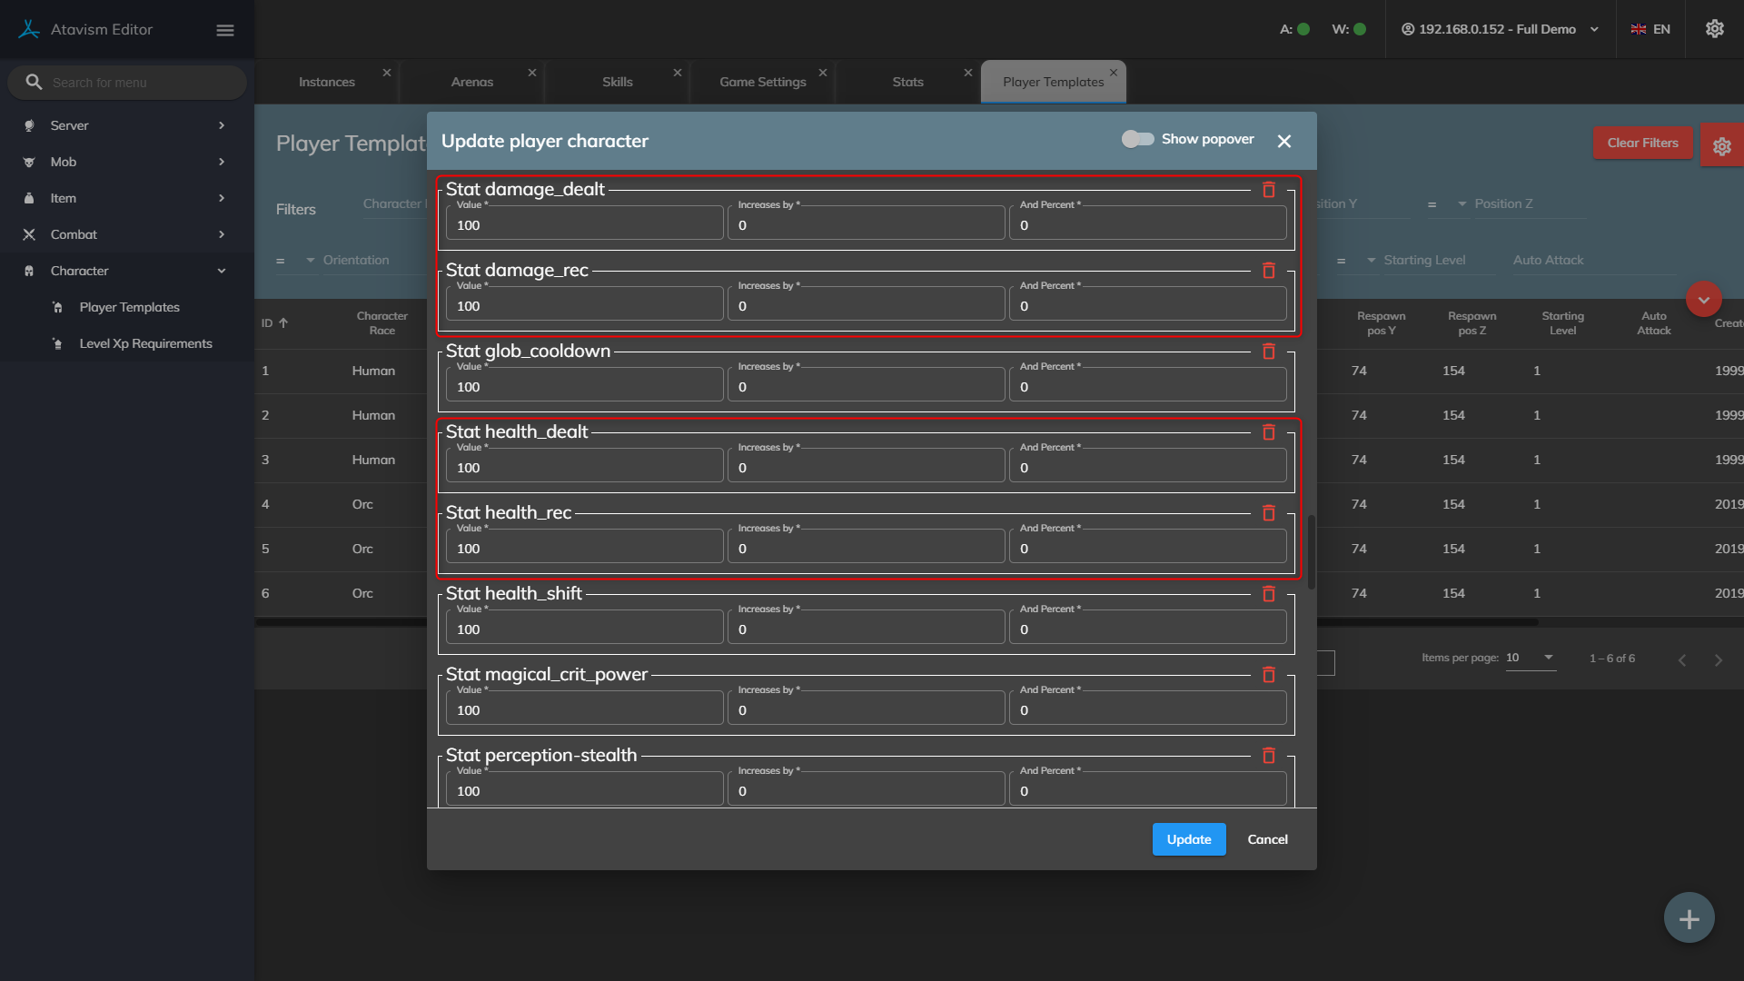1744x981 pixels.
Task: Click the Clear Filters button
Action: click(1642, 143)
